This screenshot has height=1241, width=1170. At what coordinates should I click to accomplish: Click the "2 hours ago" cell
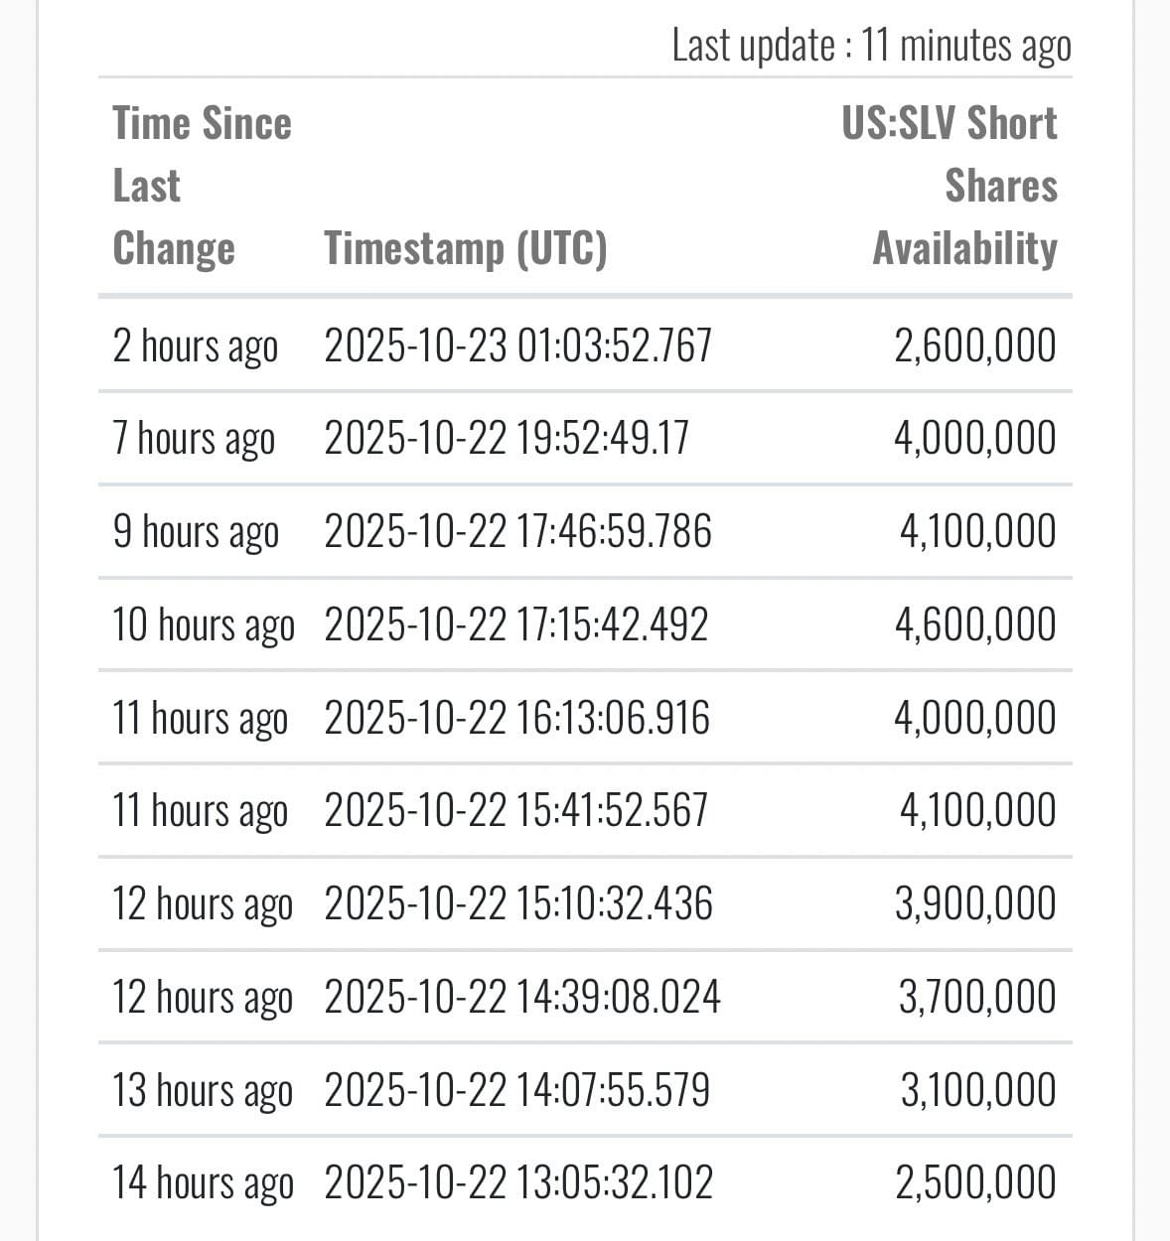click(x=196, y=345)
